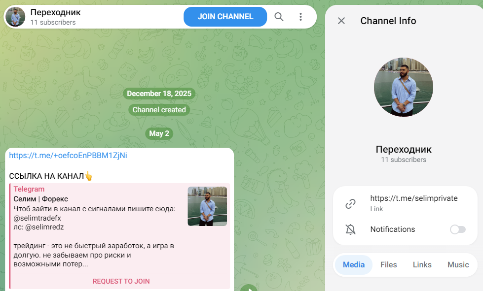Click the channel avatar in chat header
Screen dimensions: 483x291
(15, 17)
